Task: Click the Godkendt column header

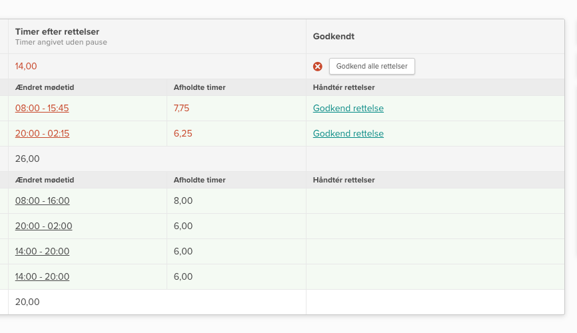Action: click(333, 37)
